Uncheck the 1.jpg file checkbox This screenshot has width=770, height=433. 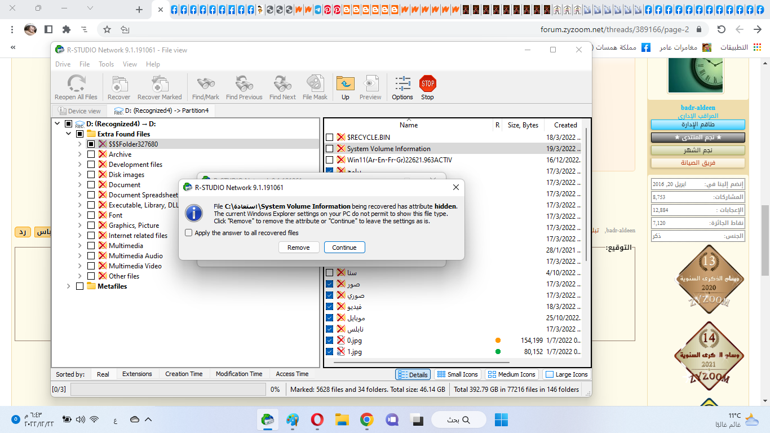(330, 351)
